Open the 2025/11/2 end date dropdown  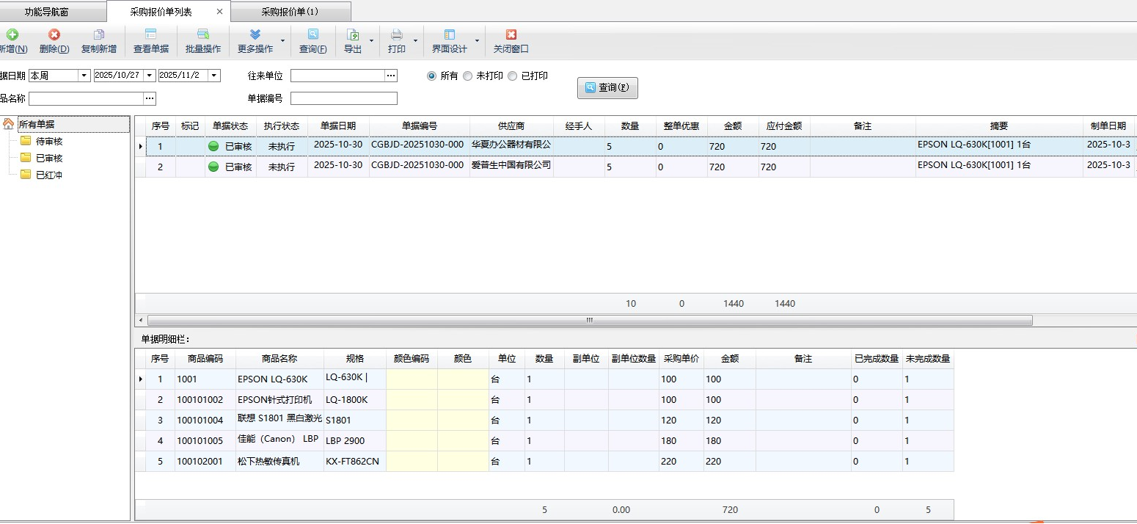(x=214, y=76)
